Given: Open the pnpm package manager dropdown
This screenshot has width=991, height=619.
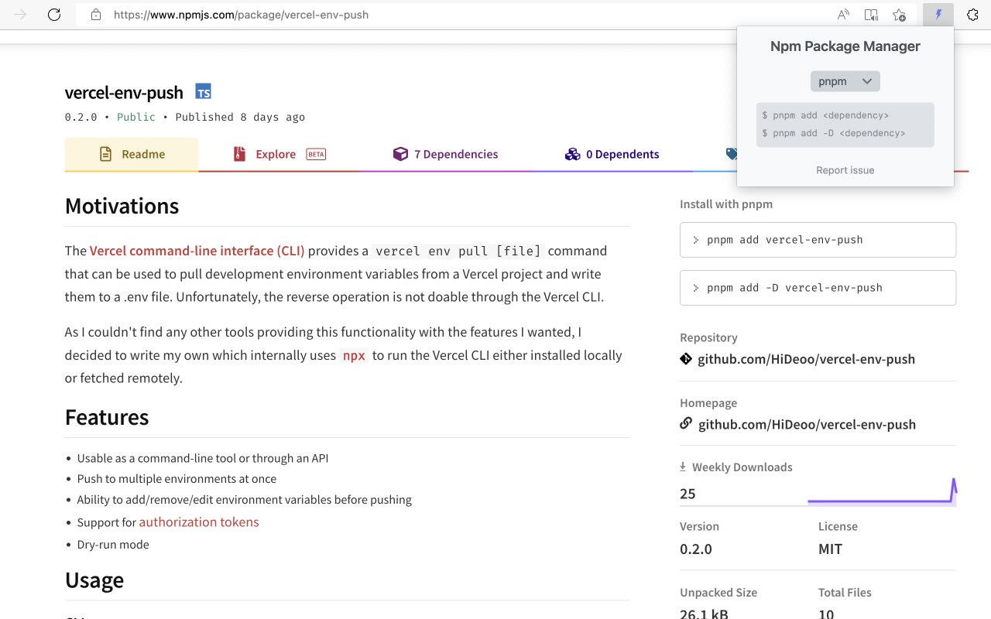Looking at the screenshot, I should [845, 81].
